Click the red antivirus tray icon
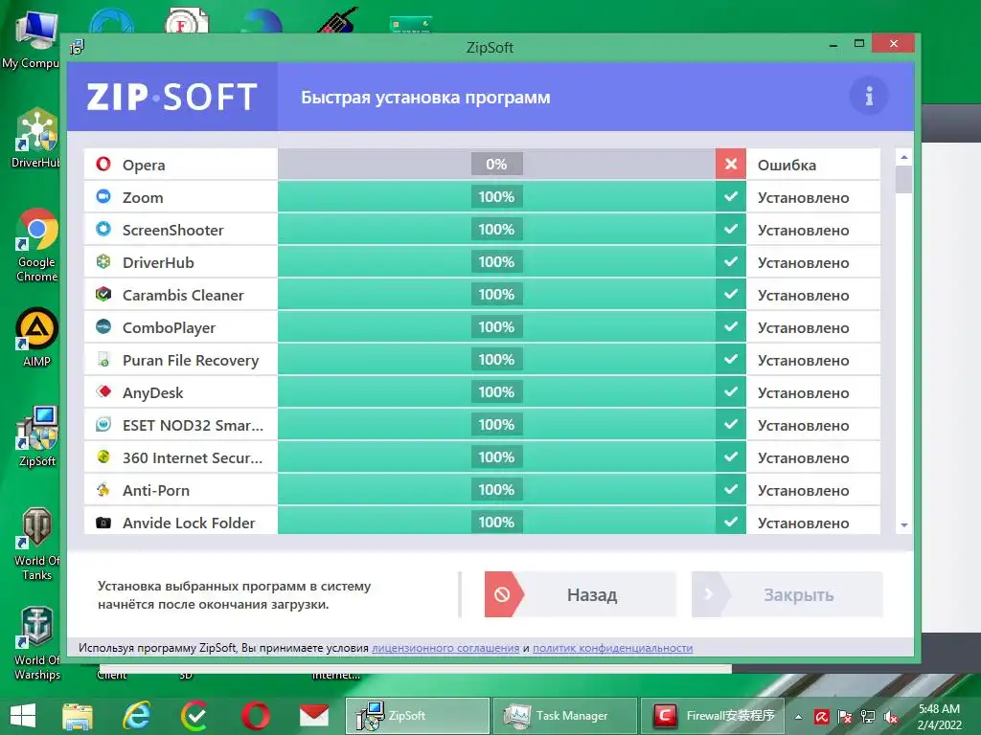The height and width of the screenshot is (735, 981). tap(821, 717)
